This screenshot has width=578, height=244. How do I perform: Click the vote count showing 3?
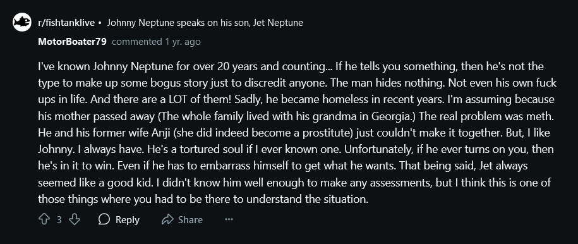click(x=59, y=219)
